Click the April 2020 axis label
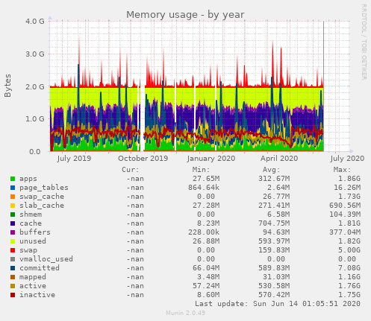 coord(279,159)
